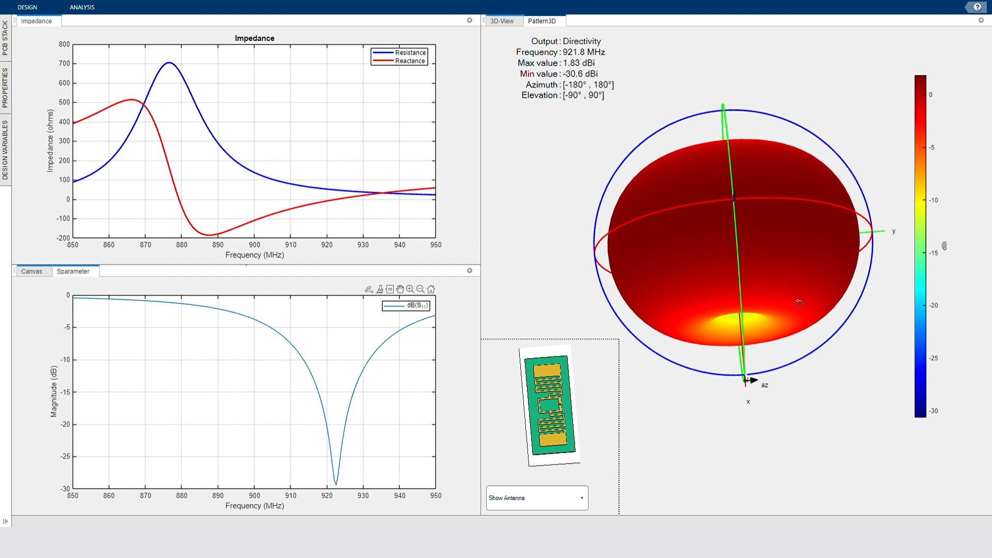Open the 3D-View tab
The image size is (992, 558).
(502, 21)
